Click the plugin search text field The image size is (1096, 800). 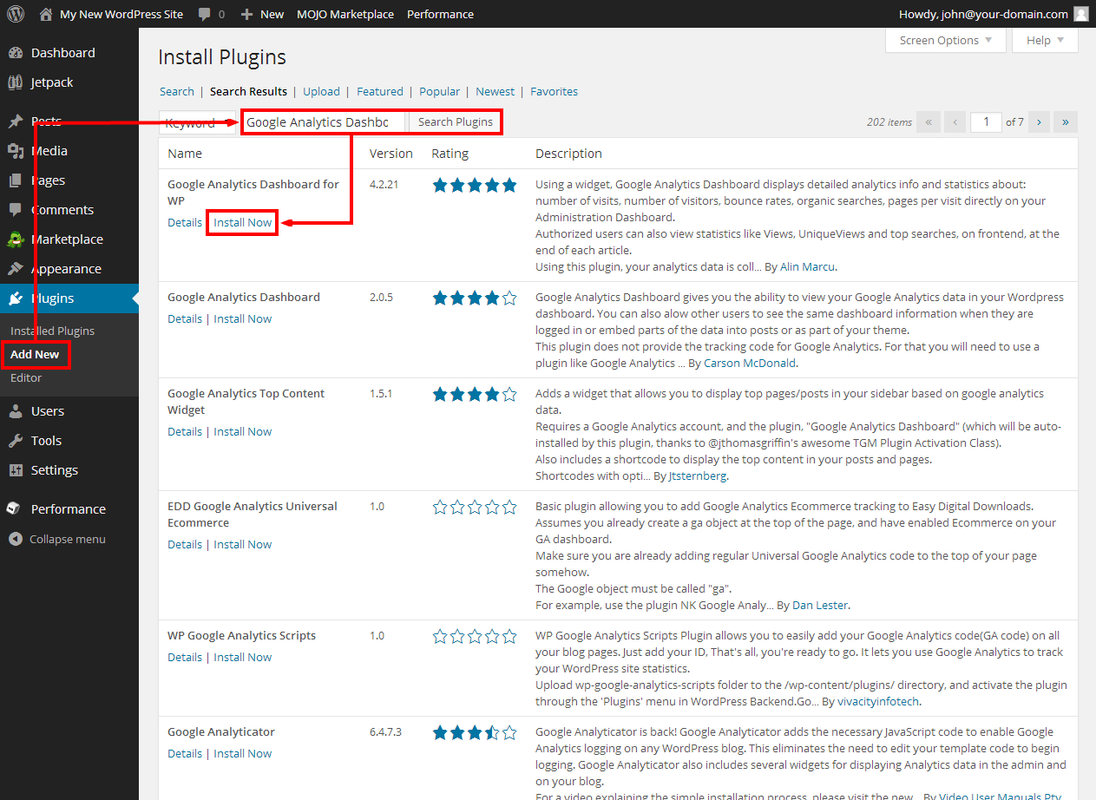tap(323, 122)
